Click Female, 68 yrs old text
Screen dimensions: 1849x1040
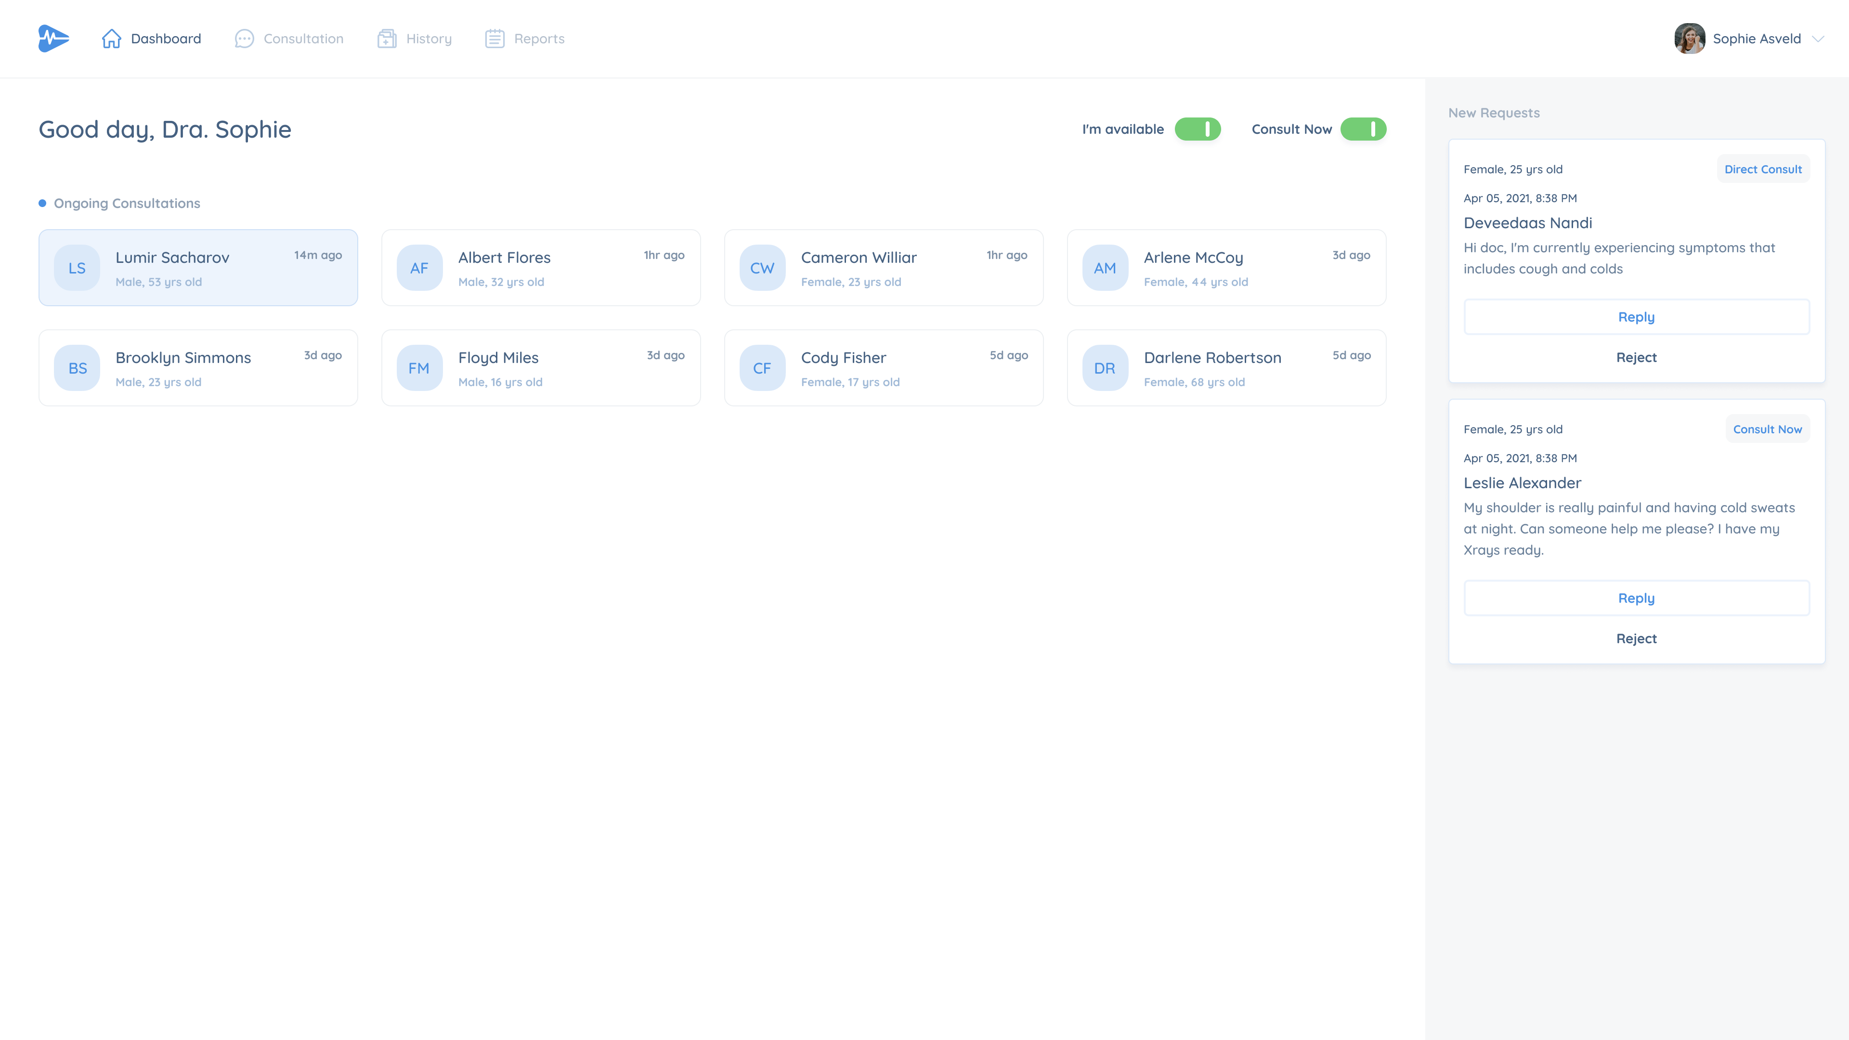(1194, 383)
